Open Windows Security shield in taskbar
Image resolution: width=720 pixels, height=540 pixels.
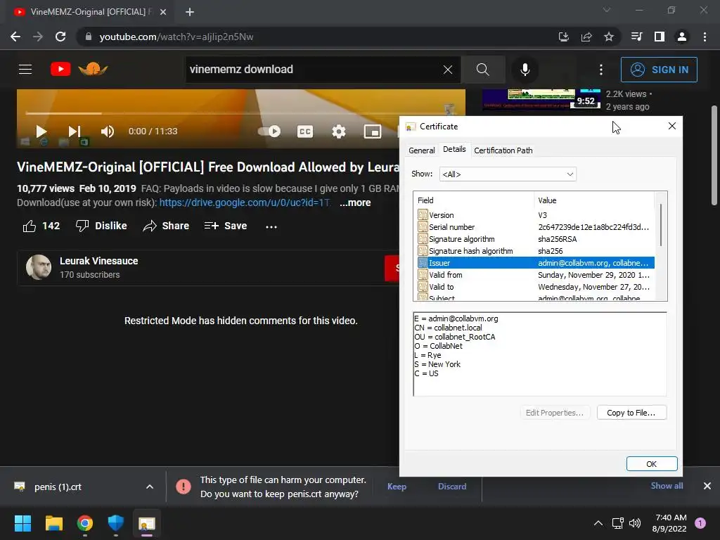click(116, 523)
